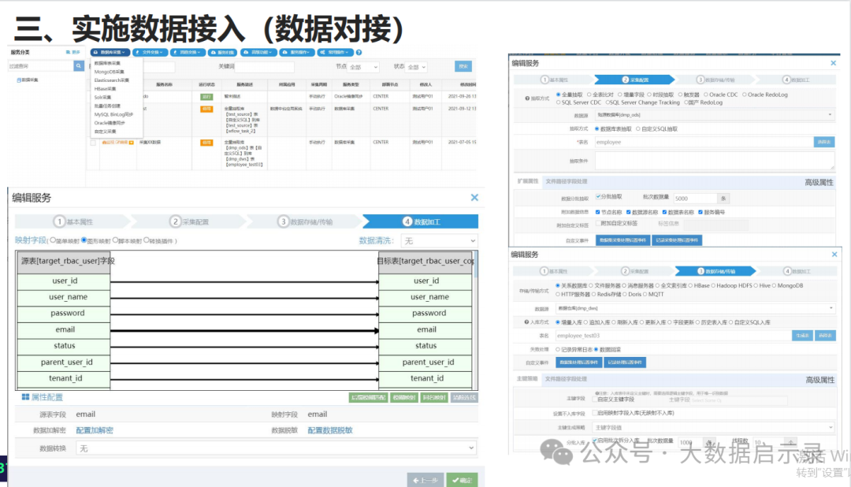Toggle the 启用映射字段入库 checkbox
The width and height of the screenshot is (851, 487).
click(595, 413)
